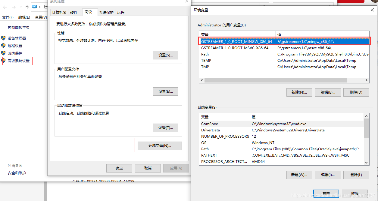Click 新建(N)... under user variables
The width and height of the screenshot is (378, 201).
(x=299, y=92)
